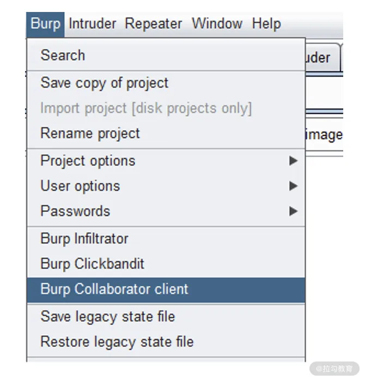Expand the User options submenu arrow
This screenshot has height=380, width=365.
point(293,186)
